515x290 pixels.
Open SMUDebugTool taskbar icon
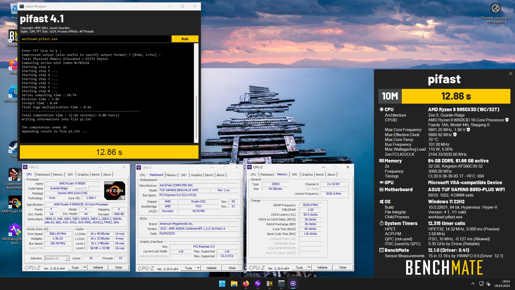click(258, 284)
